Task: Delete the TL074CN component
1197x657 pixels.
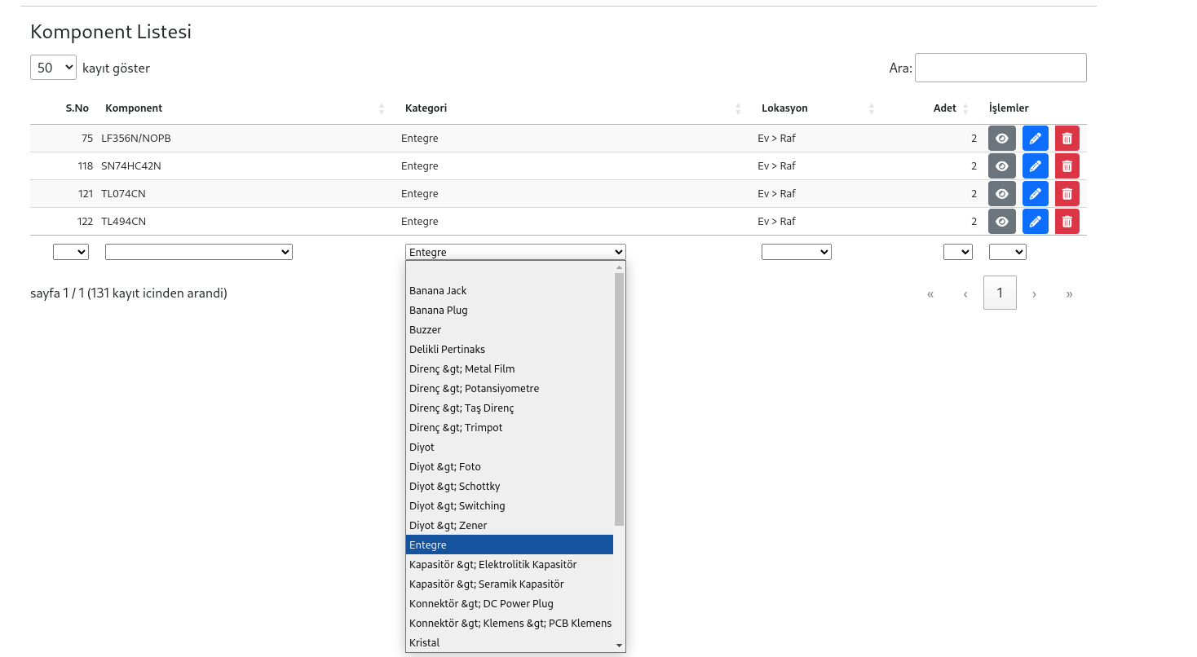Action: click(x=1067, y=194)
